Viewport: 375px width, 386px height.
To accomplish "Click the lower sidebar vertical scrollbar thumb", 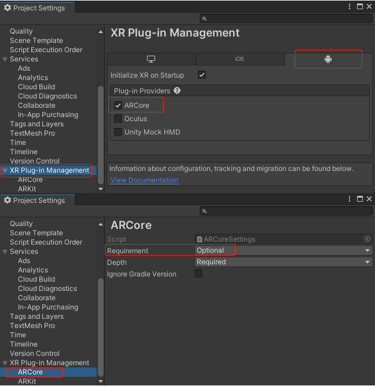I will 101,327.
